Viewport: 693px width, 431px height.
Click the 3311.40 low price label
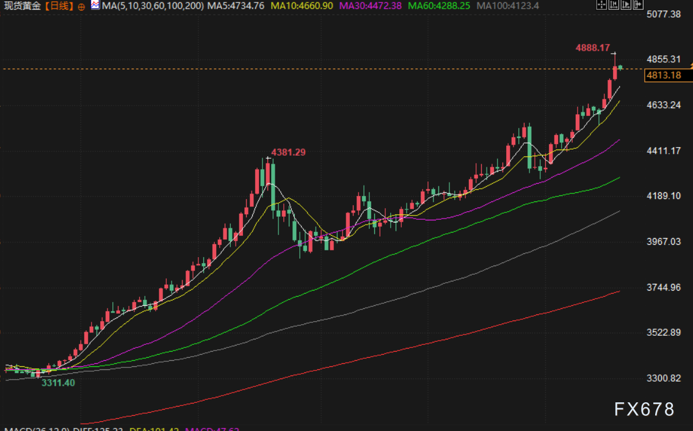click(x=58, y=382)
